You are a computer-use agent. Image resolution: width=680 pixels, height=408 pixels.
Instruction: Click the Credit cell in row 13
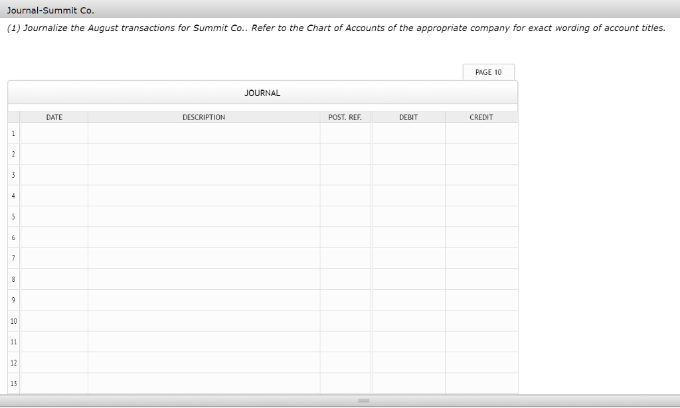(x=481, y=383)
